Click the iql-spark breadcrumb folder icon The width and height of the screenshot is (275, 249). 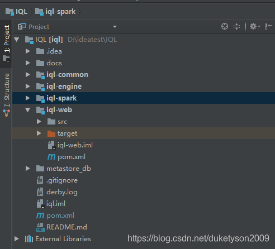39,12
